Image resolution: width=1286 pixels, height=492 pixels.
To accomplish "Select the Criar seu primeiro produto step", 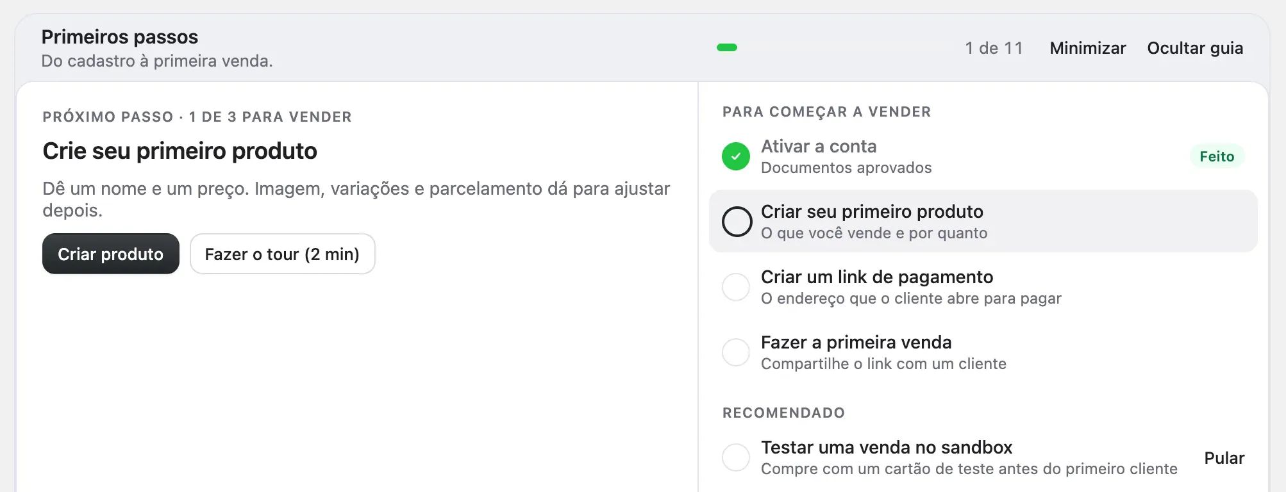I will [x=983, y=221].
